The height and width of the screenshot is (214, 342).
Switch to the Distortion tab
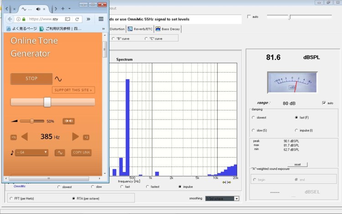117,29
